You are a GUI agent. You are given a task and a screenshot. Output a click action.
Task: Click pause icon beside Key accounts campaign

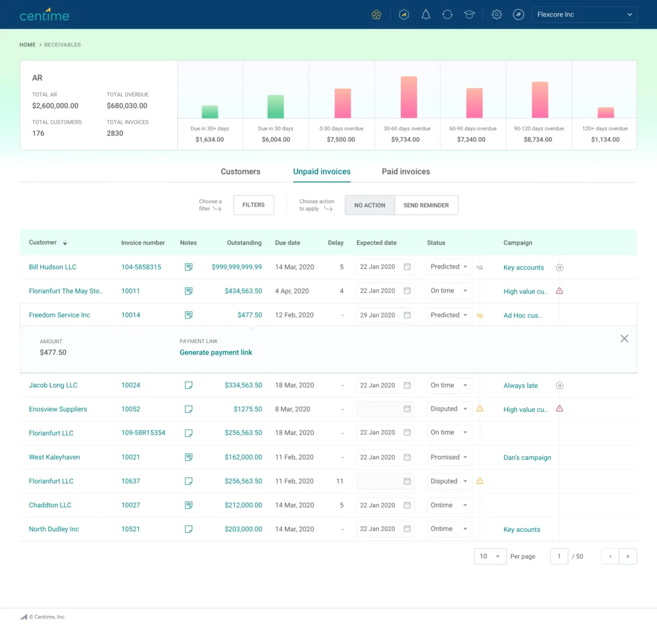click(x=560, y=268)
